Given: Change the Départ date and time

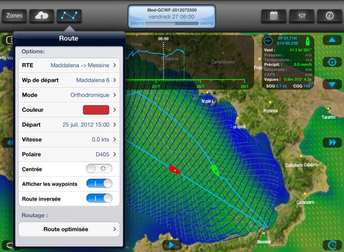Looking at the screenshot, I should click(69, 125).
